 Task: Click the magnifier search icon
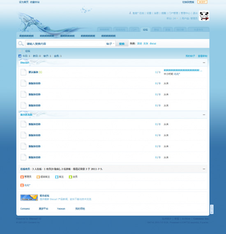(21, 44)
